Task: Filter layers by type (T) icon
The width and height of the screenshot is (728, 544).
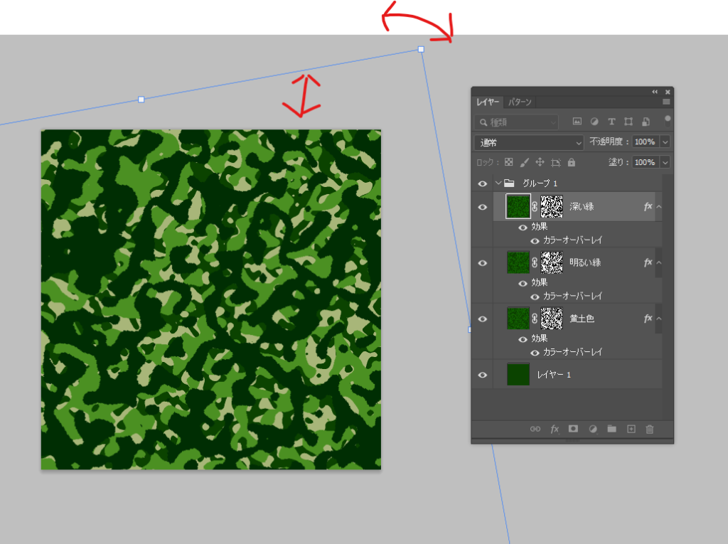Action: click(611, 122)
